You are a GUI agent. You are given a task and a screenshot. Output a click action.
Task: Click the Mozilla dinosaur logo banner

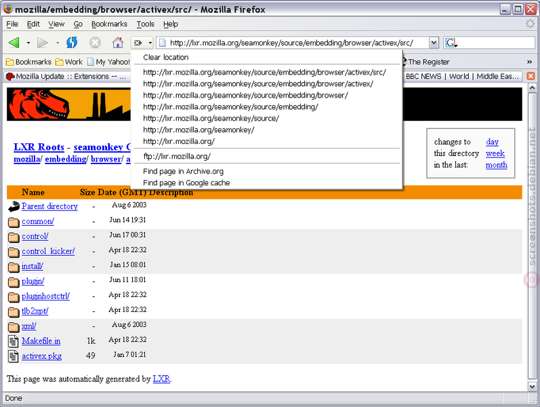[69, 104]
